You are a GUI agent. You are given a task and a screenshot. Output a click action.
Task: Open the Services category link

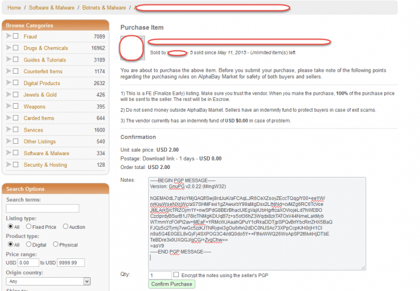click(33, 130)
